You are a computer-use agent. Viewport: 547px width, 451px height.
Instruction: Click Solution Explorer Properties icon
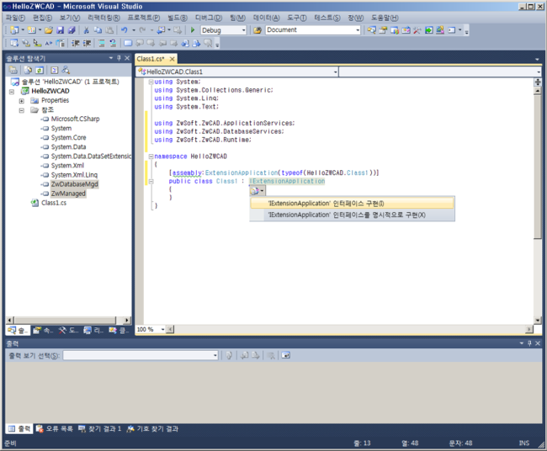click(13, 70)
